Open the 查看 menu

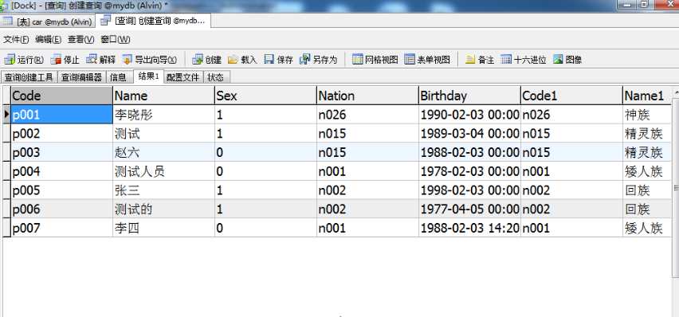pos(81,39)
